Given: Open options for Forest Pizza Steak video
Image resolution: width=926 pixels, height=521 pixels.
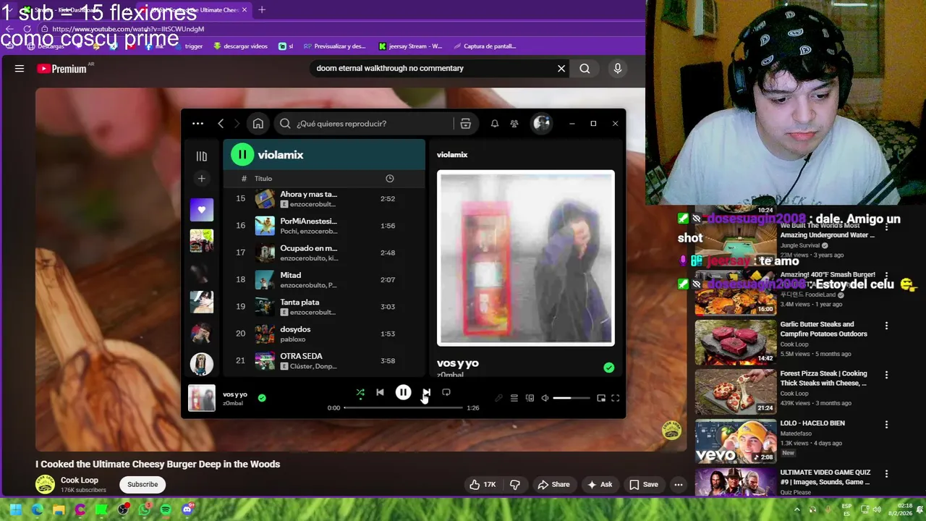Looking at the screenshot, I should (886, 375).
